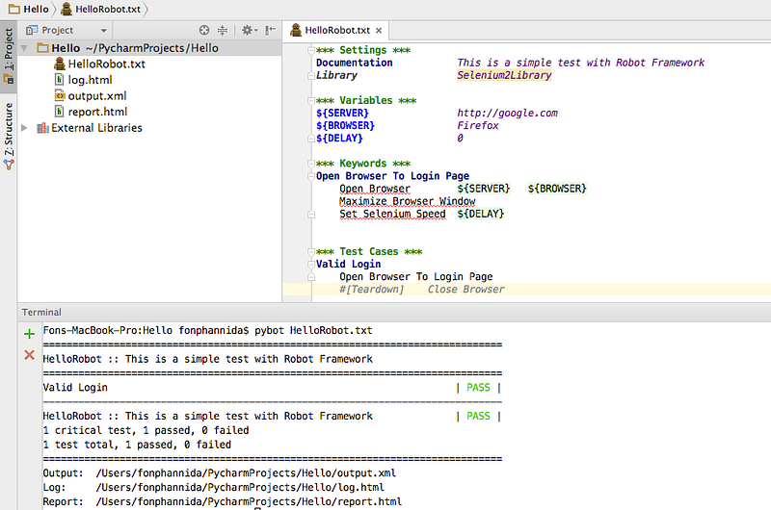
Task: Click the pybot HelloRobot.txt command in terminal
Action: click(x=313, y=330)
